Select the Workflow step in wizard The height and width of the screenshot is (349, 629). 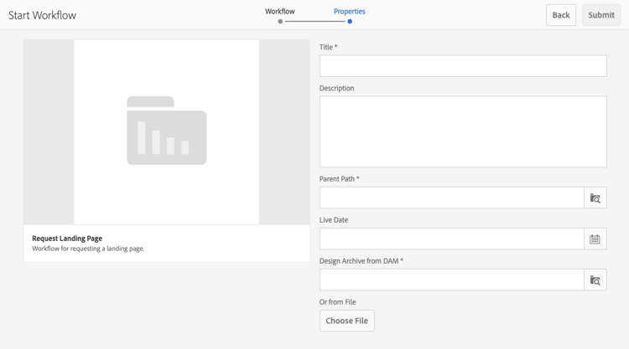279,11
